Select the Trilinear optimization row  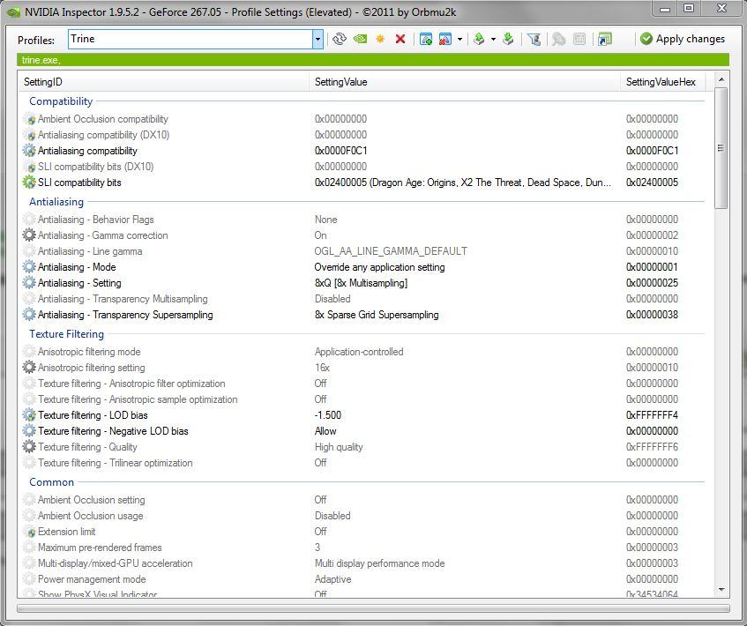coord(363,463)
